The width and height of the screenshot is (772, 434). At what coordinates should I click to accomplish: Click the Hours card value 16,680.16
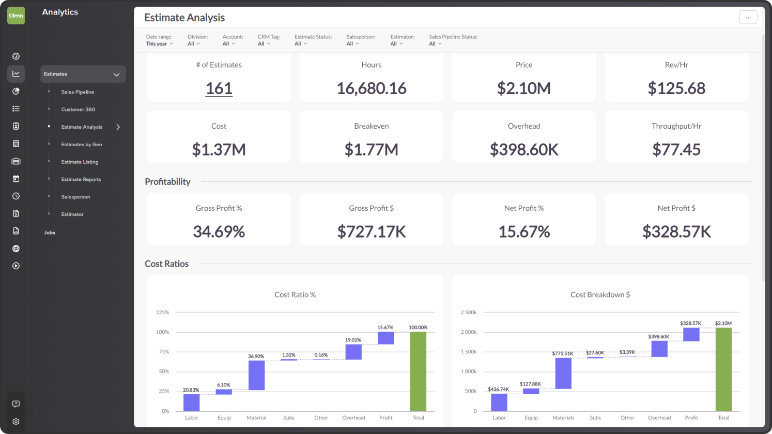(372, 88)
